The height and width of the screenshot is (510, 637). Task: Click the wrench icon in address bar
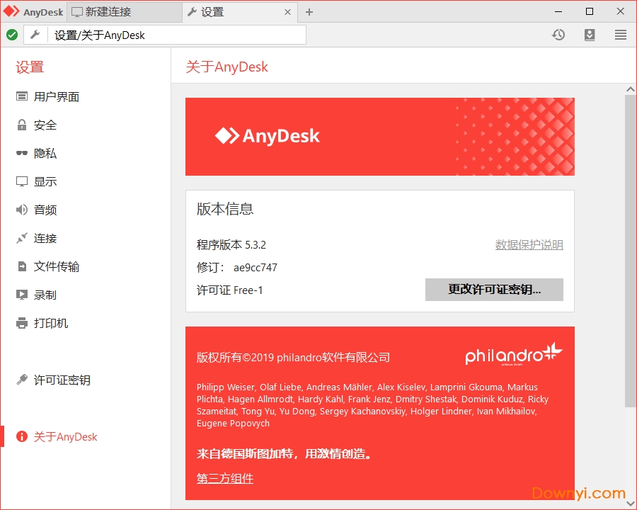click(35, 35)
